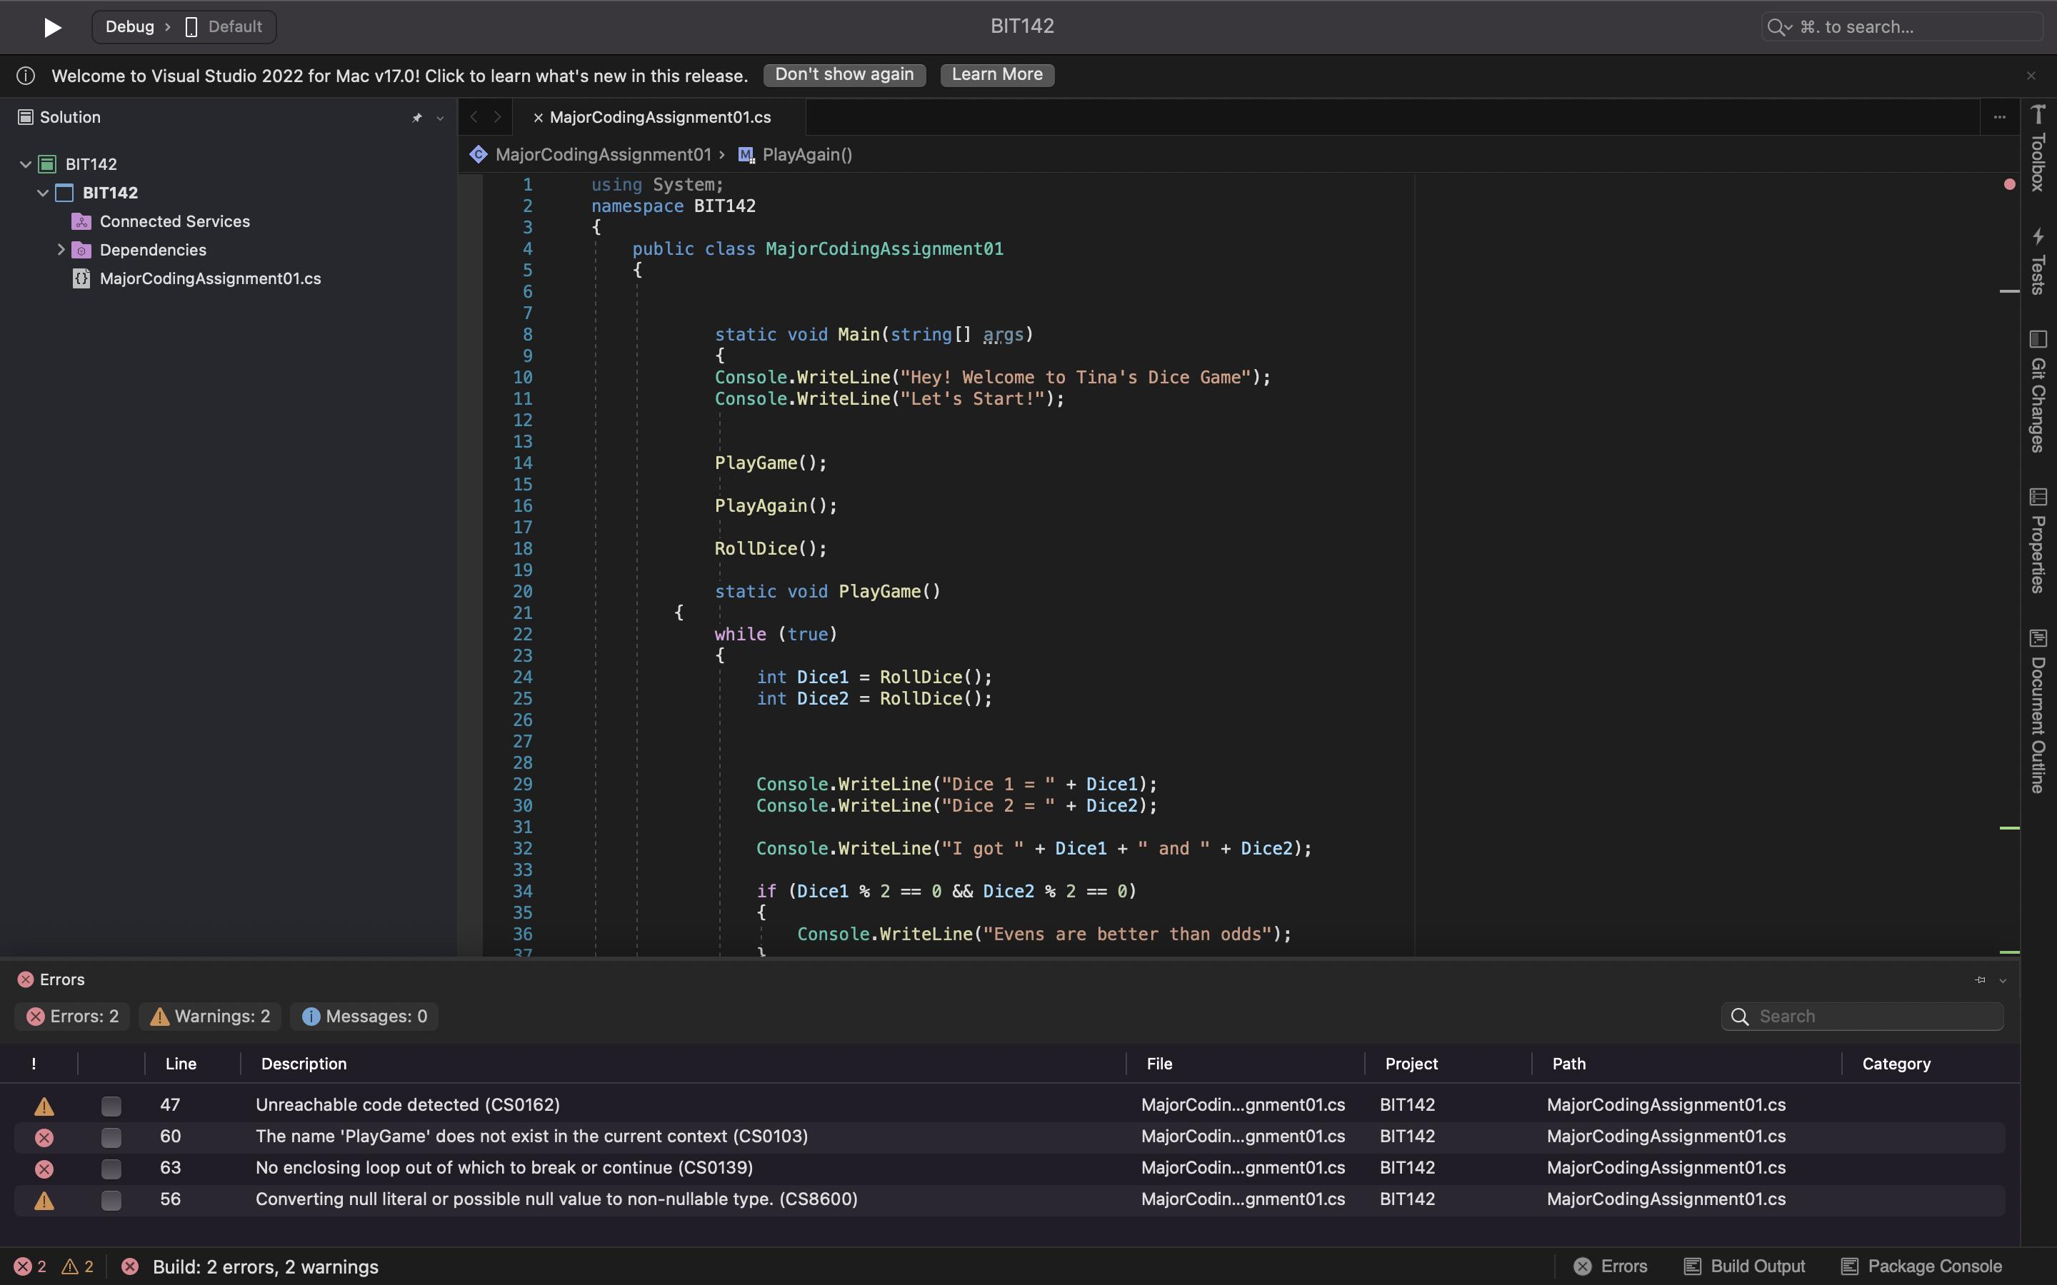Close the MajorCodingAssignment01.cs tab
2057x1285 pixels.
point(537,118)
